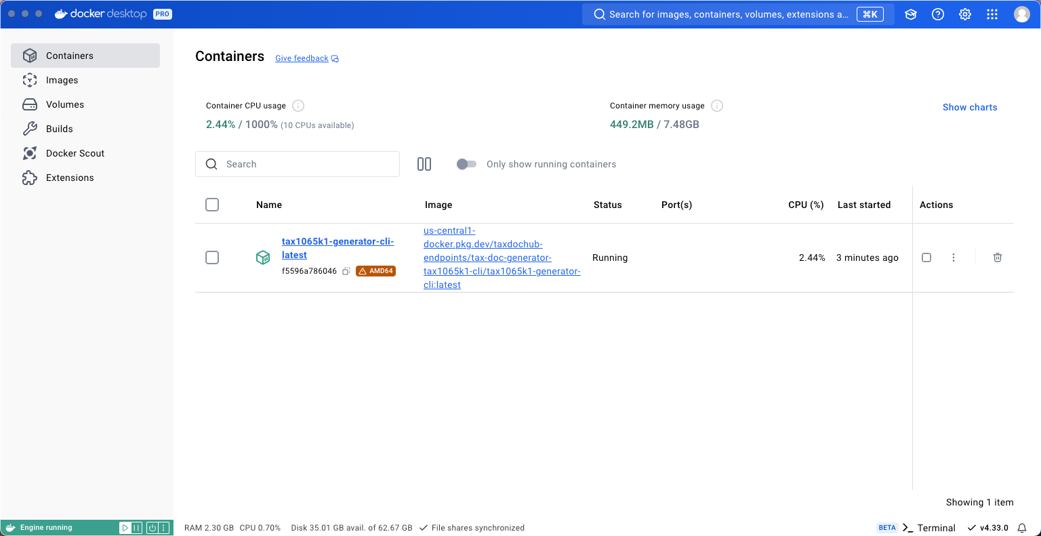Open the notifications bell icon
The width and height of the screenshot is (1041, 536).
(x=1022, y=528)
